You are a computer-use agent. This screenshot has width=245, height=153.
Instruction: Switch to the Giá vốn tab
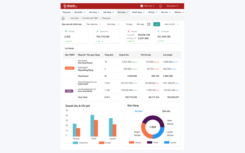[x=166, y=111]
